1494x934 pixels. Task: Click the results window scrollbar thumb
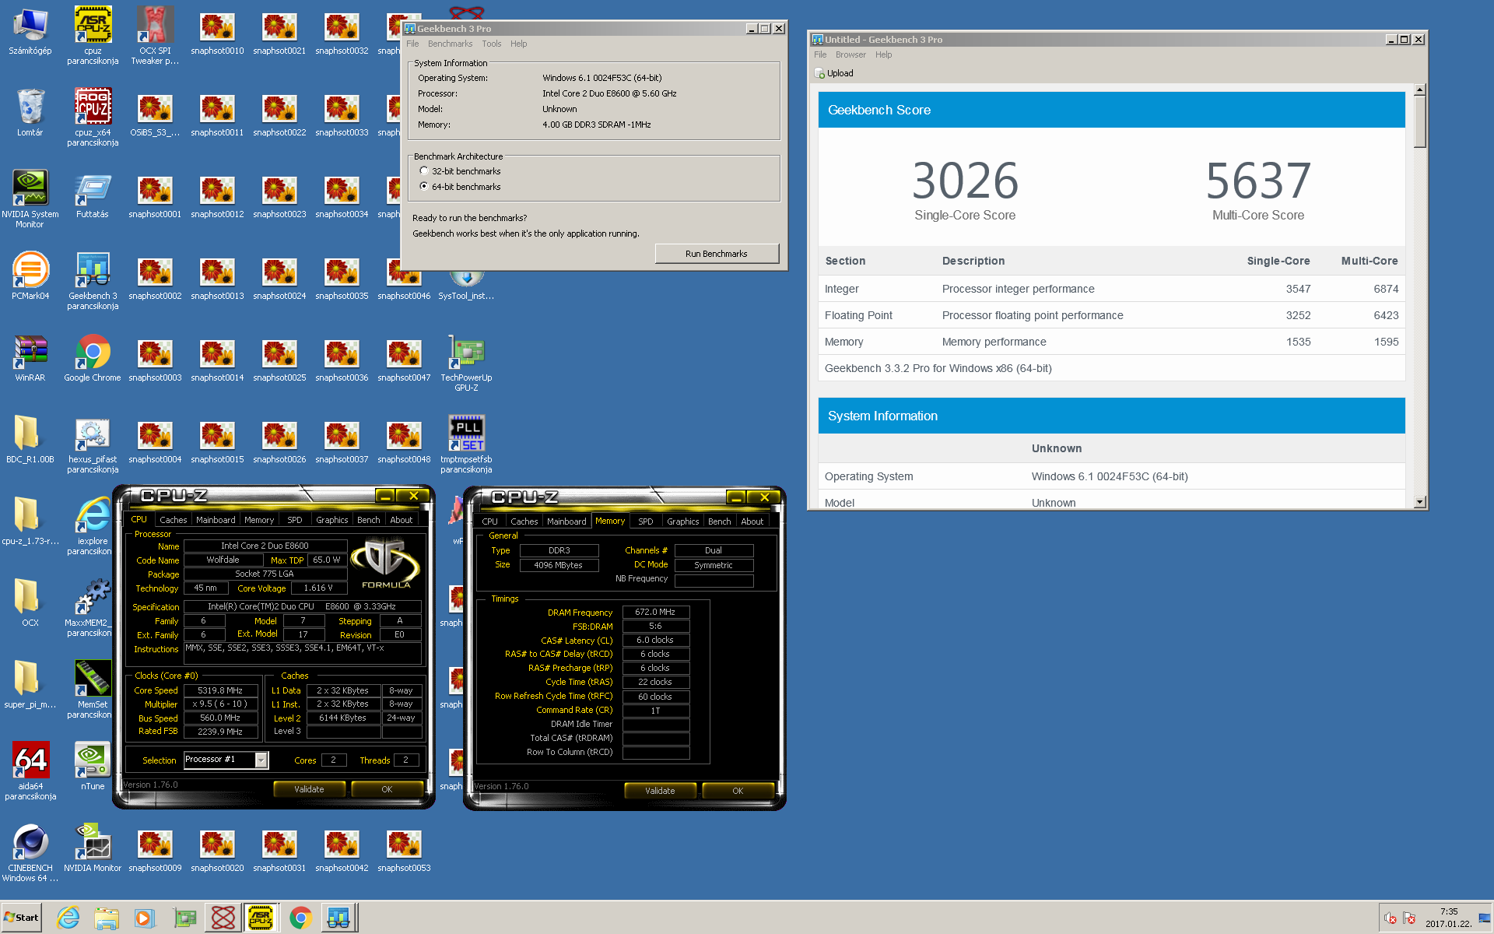(x=1420, y=121)
